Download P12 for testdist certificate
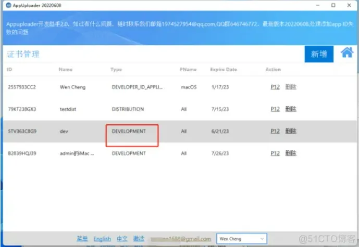This screenshot has width=359, height=247. (x=275, y=109)
